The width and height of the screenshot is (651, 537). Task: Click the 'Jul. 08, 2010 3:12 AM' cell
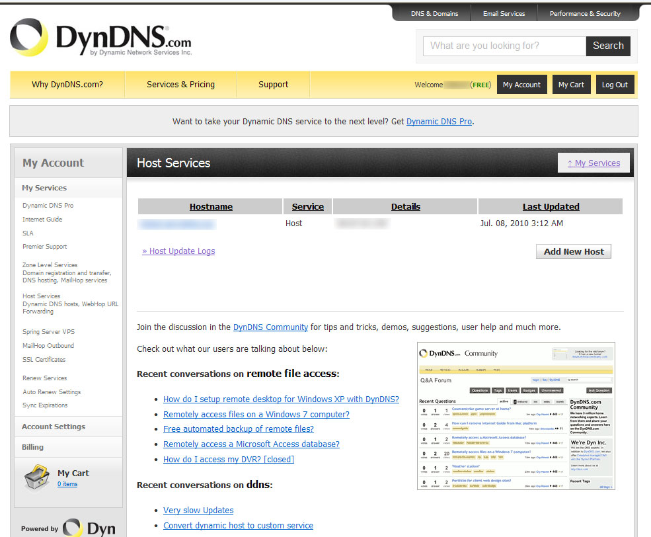coord(521,224)
